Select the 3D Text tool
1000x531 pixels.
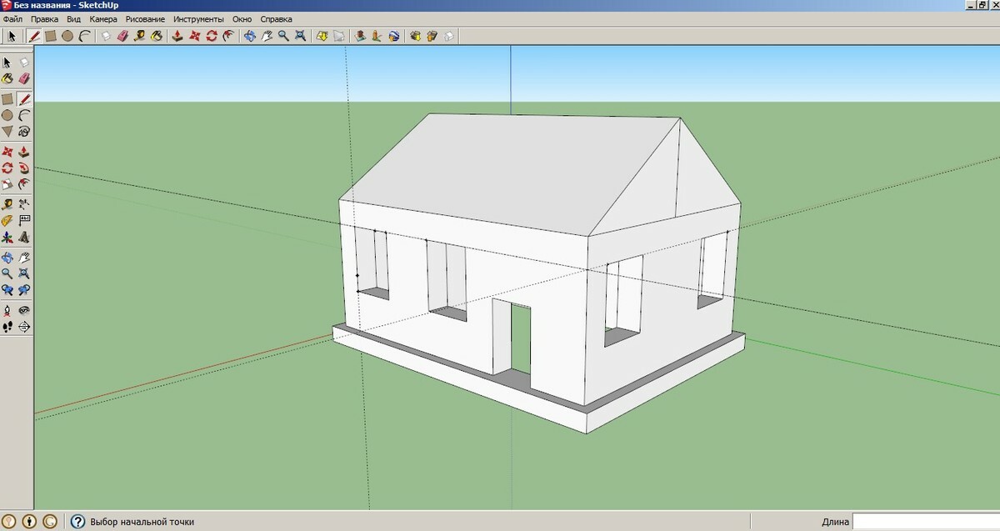coord(25,238)
